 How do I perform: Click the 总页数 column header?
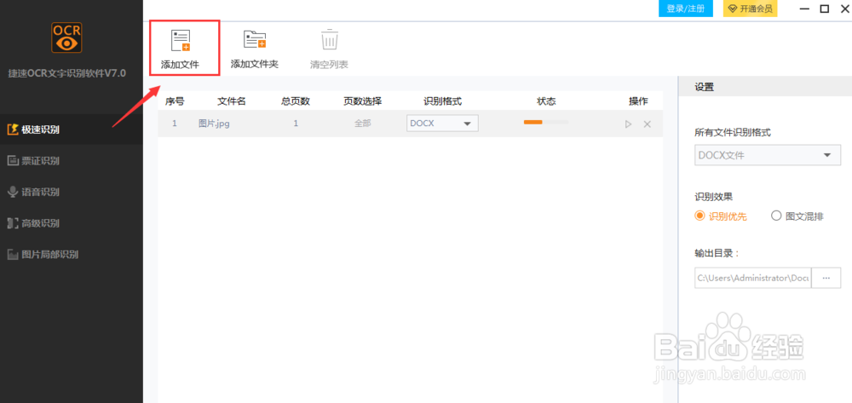(296, 101)
